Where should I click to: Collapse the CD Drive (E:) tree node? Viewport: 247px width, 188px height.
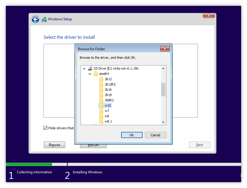(x=84, y=69)
